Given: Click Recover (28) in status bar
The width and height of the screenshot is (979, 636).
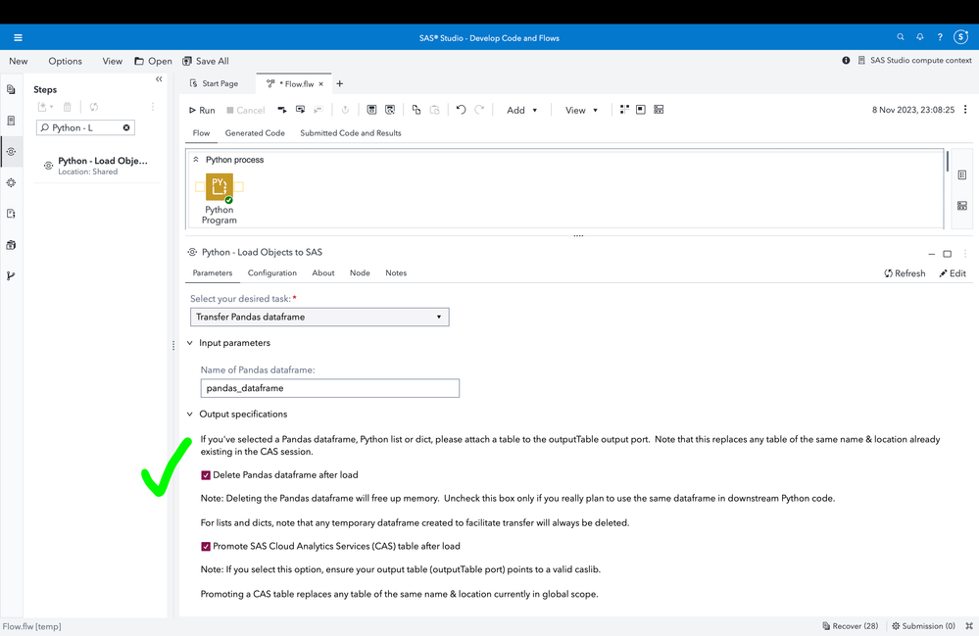Looking at the screenshot, I should click(850, 626).
